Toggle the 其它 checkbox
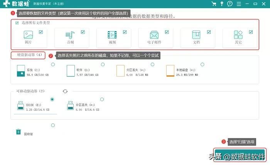Image resolution: width=270 pixels, height=165 pixels. click(251, 32)
